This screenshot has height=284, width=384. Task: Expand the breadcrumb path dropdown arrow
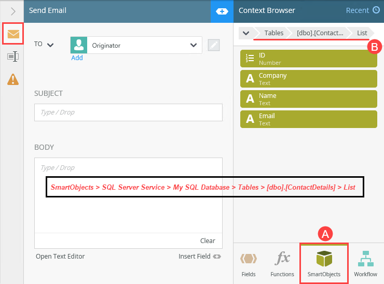tap(246, 33)
